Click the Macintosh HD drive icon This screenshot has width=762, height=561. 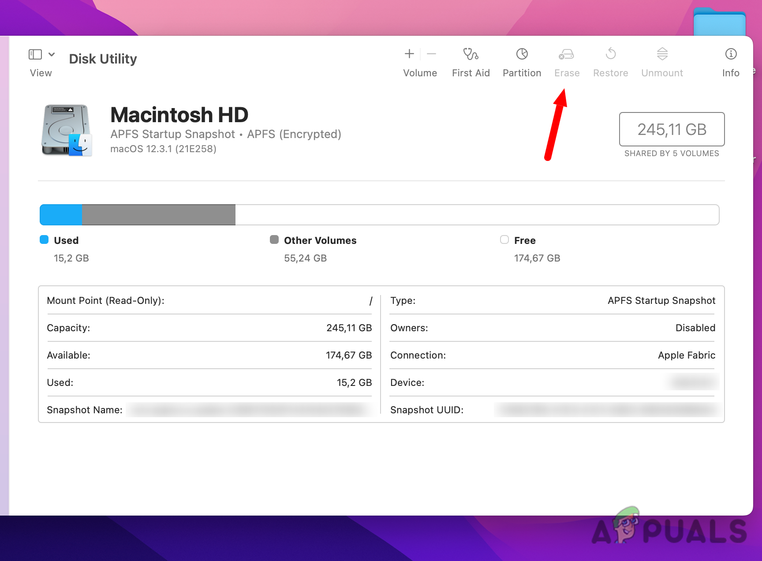pos(67,130)
